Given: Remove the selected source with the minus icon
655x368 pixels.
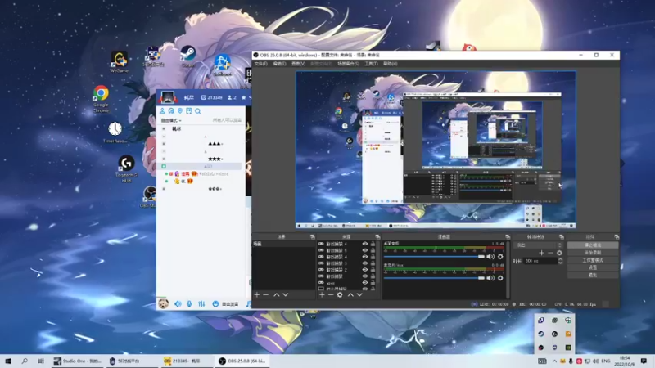Looking at the screenshot, I should click(x=331, y=295).
